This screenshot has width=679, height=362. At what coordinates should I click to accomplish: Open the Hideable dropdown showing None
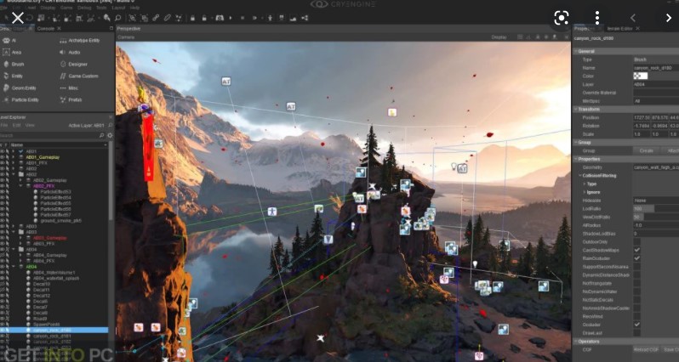pyautogui.click(x=656, y=201)
